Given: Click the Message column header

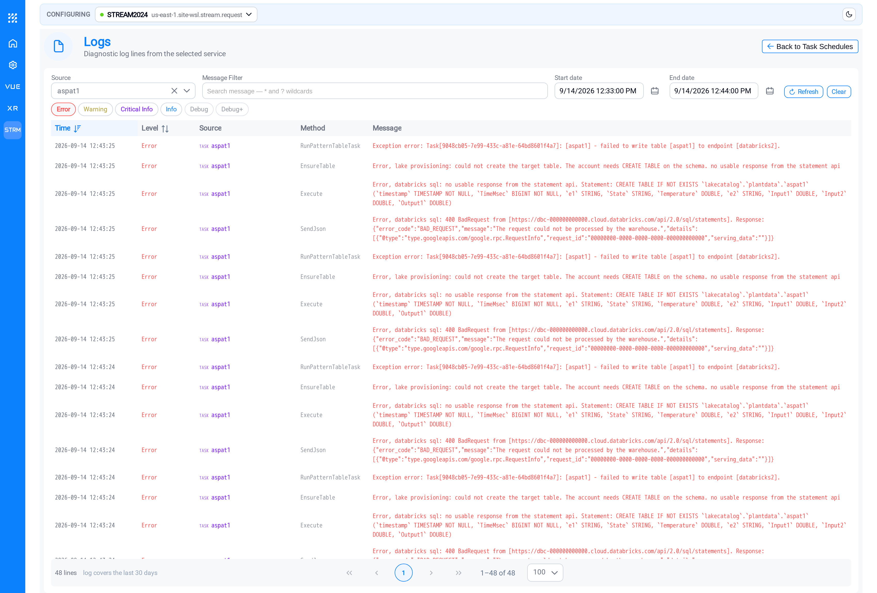Looking at the screenshot, I should (x=387, y=128).
